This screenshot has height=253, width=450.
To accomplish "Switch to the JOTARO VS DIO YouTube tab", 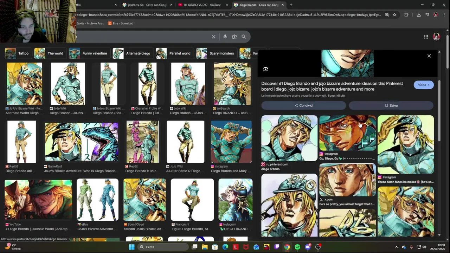I will click(x=202, y=5).
